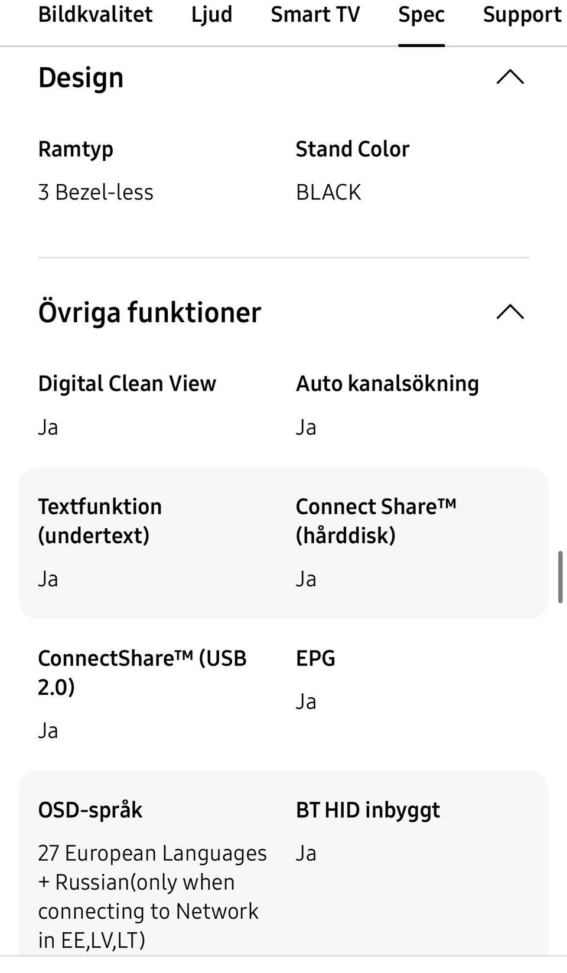Select the BT HID inbyggt label
The height and width of the screenshot is (973, 567).
pos(367,810)
